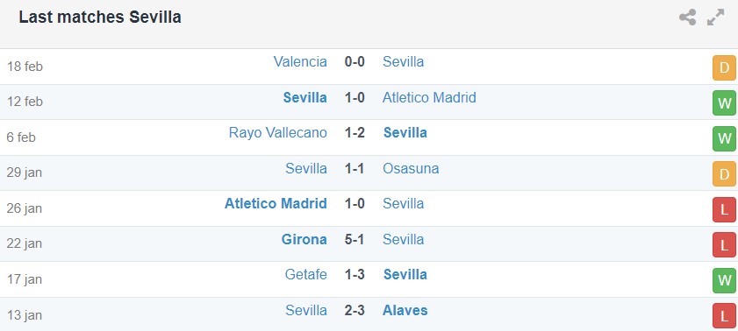Click the orange D badge for Osasuna match
The width and height of the screenshot is (738, 331).
(724, 174)
